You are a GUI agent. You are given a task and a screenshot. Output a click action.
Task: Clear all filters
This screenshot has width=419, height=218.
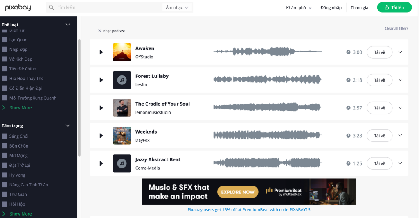coord(396,29)
